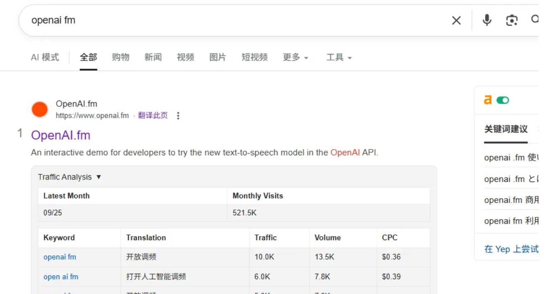This screenshot has width=548, height=294.
Task: Click the 翻译此页 link
Action: point(153,116)
